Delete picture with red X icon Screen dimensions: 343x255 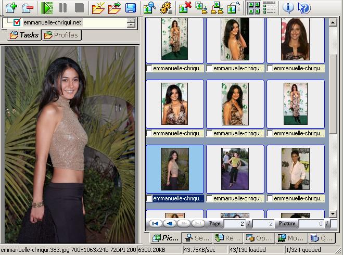pyautogui.click(x=185, y=8)
